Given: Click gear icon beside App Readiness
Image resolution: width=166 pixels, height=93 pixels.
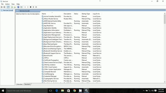Looking at the screenshot, I should point(43,26).
